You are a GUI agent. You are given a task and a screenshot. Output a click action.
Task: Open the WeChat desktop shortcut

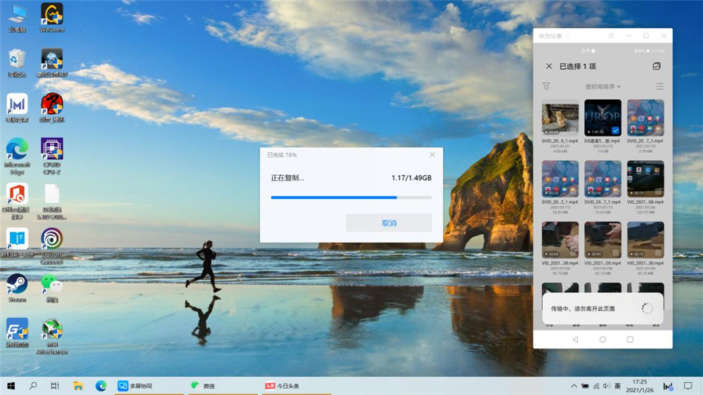(x=52, y=287)
